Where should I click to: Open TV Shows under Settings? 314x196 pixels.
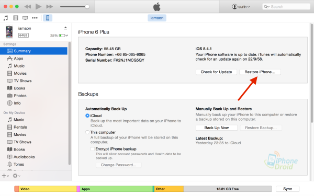[33, 81]
